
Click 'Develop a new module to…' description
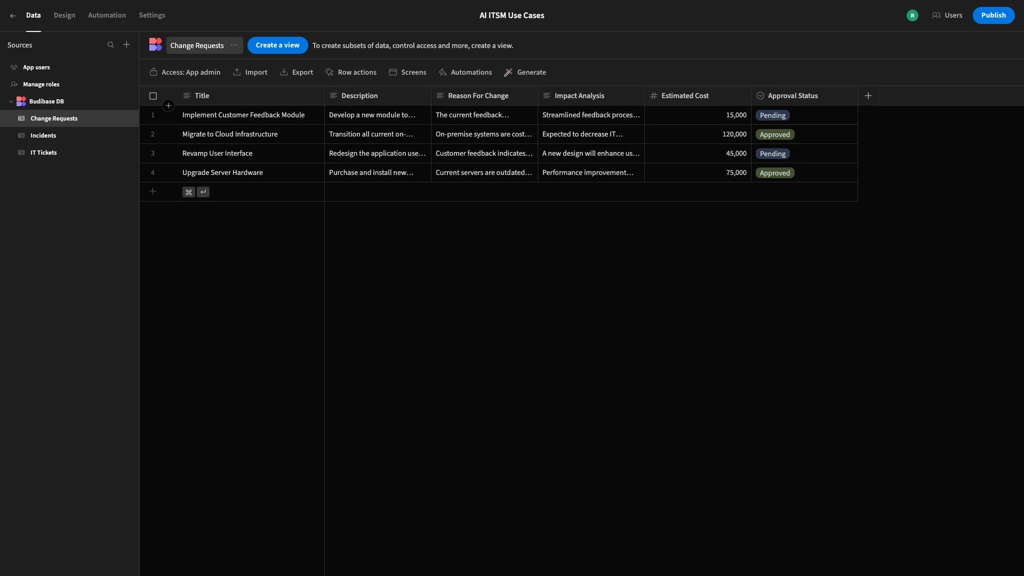click(378, 115)
